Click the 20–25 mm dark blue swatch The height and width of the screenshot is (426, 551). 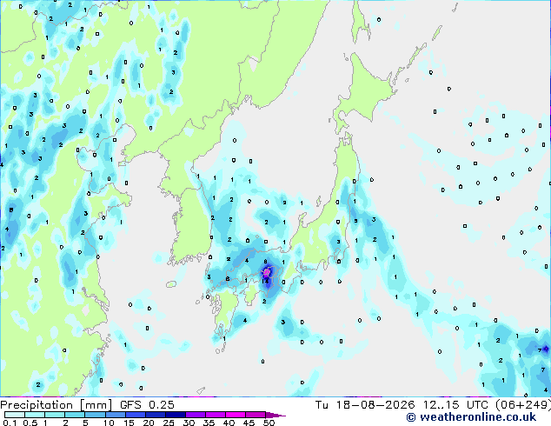pyautogui.click(x=155, y=415)
